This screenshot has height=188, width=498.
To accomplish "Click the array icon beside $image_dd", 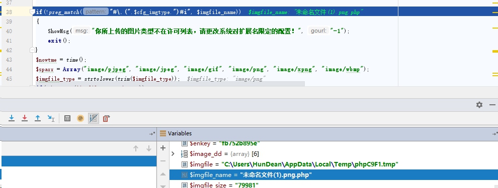I will pos(184,154).
